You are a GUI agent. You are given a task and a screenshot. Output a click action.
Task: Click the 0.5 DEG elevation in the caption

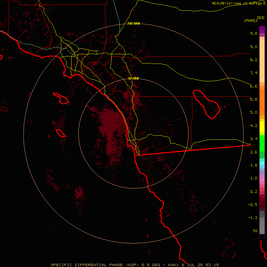(x=151, y=265)
